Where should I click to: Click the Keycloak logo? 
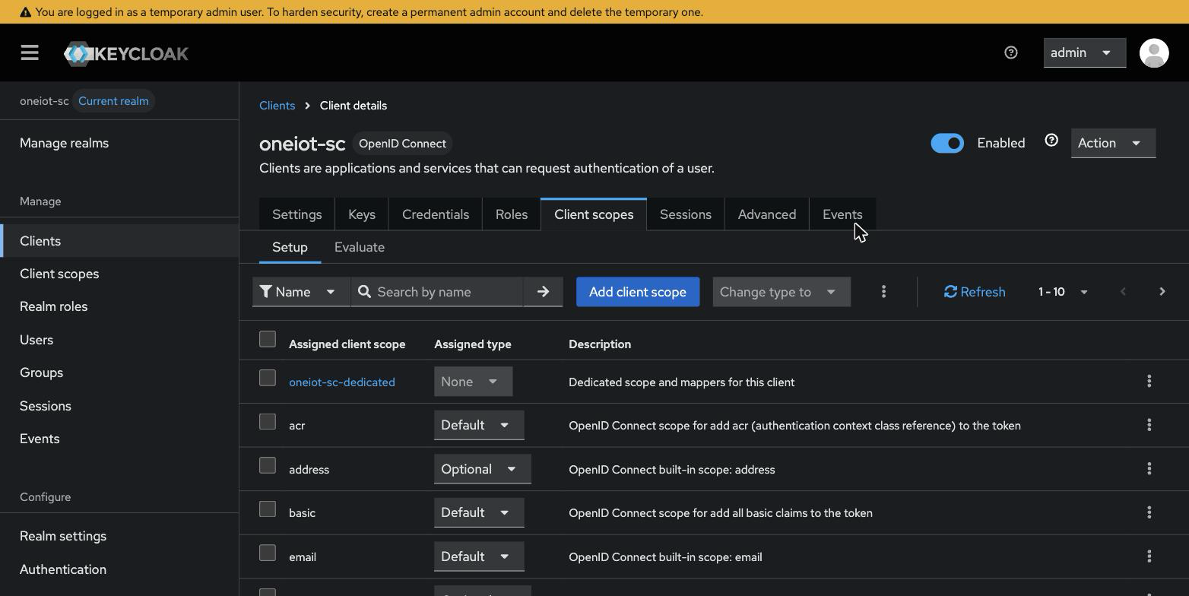click(126, 53)
